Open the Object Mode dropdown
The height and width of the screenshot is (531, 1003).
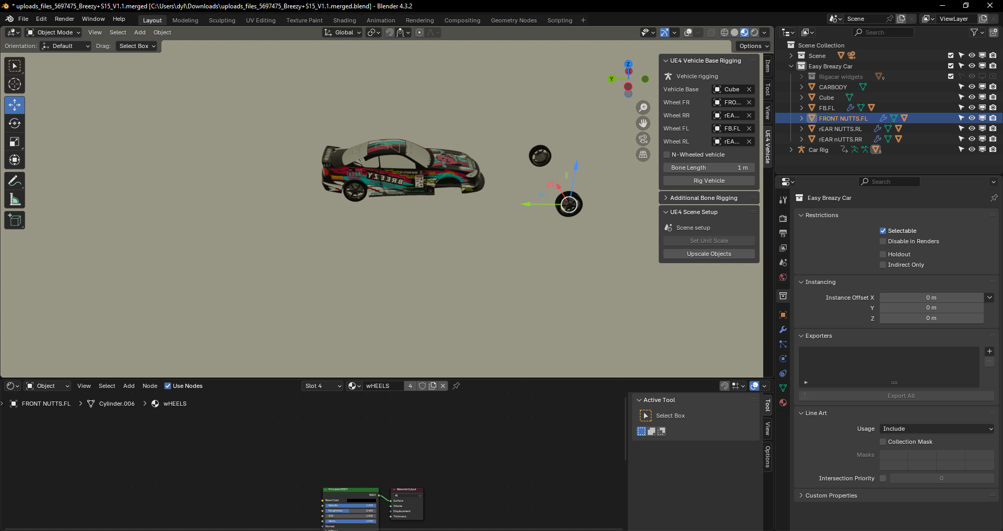pos(54,32)
